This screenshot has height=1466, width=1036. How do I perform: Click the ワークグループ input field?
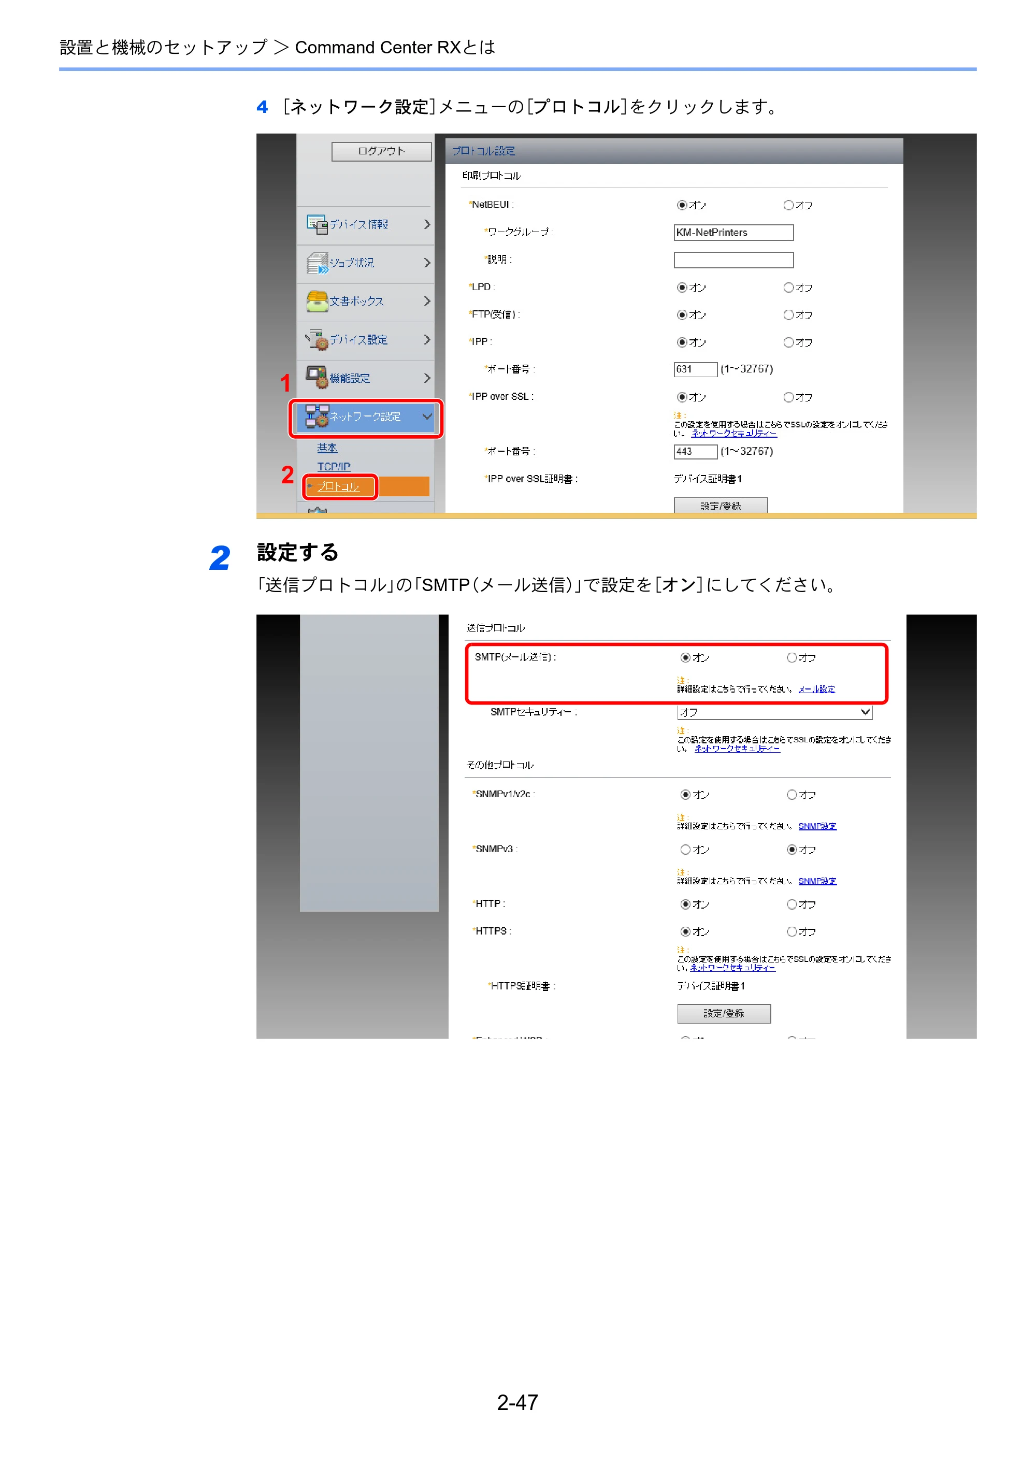tap(733, 233)
